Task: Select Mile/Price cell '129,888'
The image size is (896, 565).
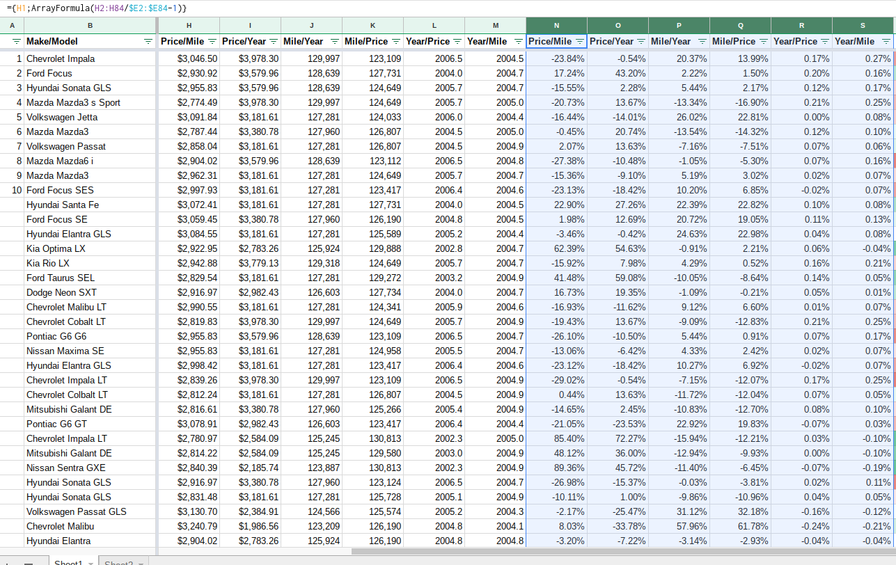Action: point(373,248)
